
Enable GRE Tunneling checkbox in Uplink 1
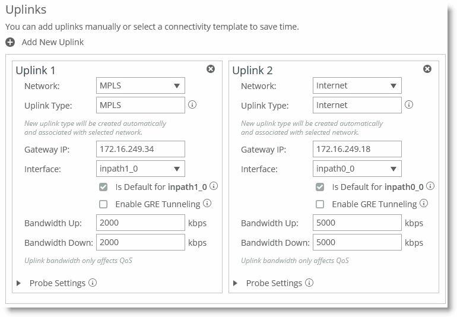[103, 204]
